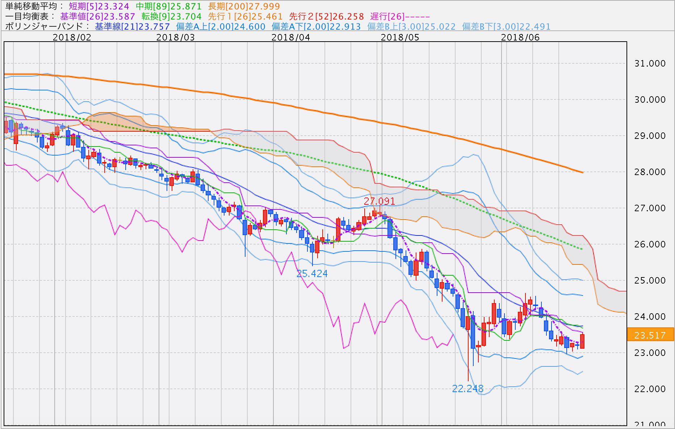Click the 30.000 price axis label
Image resolution: width=675 pixels, height=429 pixels.
point(650,99)
